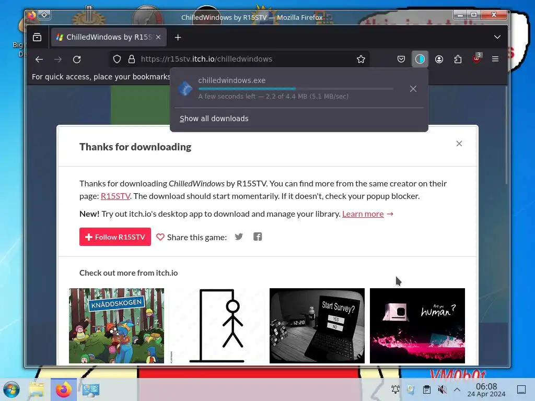Reload the current page
The image size is (535, 401).
77,60
